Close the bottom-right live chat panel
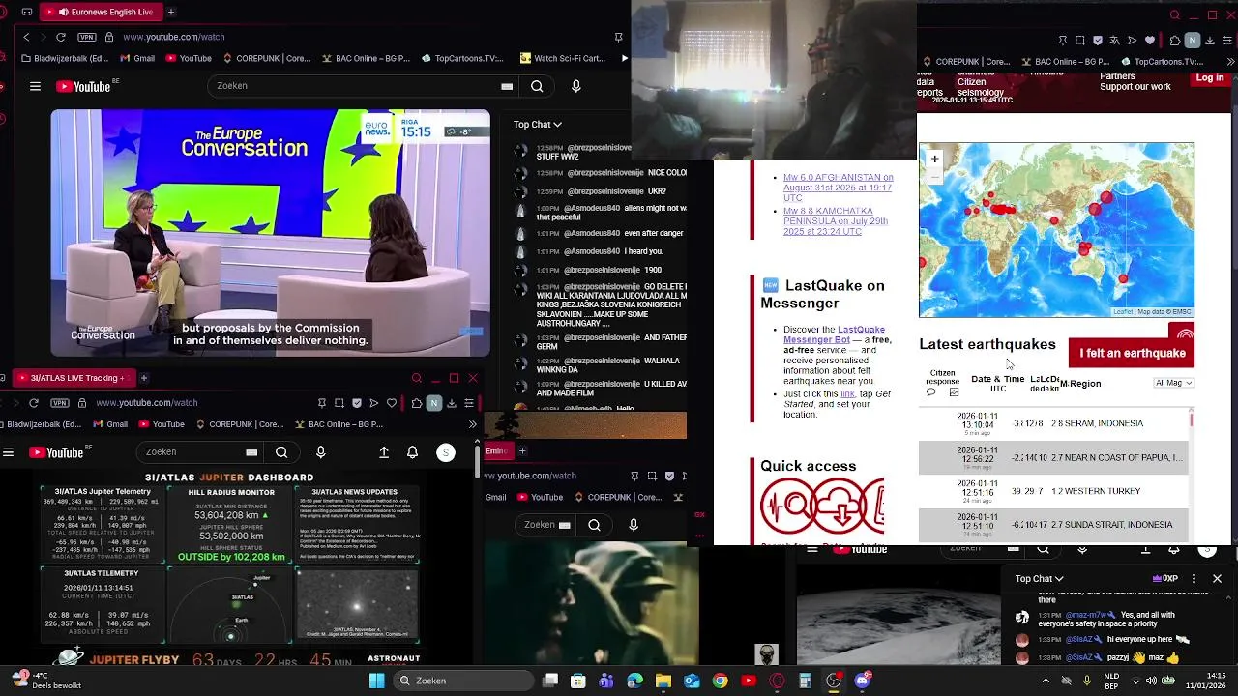Image resolution: width=1238 pixels, height=696 pixels. [1217, 579]
